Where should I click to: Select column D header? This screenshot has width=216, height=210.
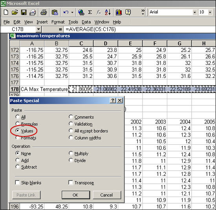click(106, 44)
